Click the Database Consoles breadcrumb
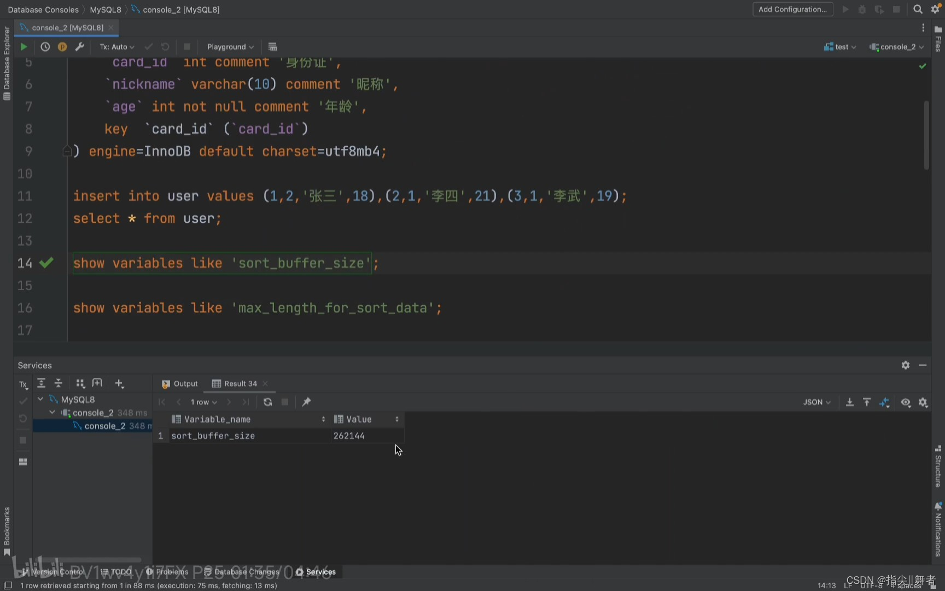This screenshot has width=945, height=591. click(x=43, y=10)
